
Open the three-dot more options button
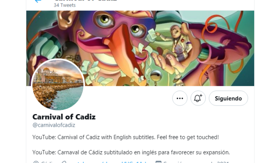coord(180,98)
